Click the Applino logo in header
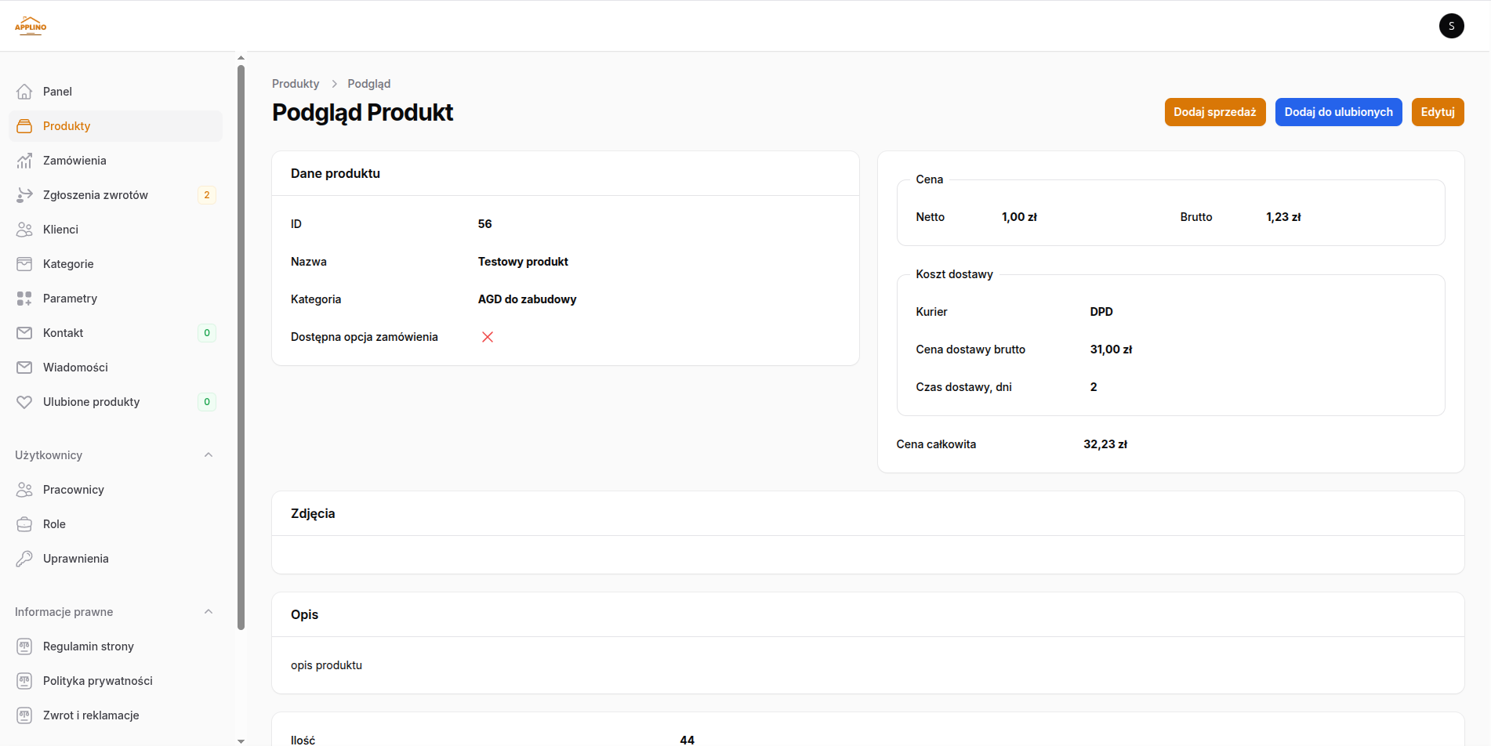 (x=31, y=26)
